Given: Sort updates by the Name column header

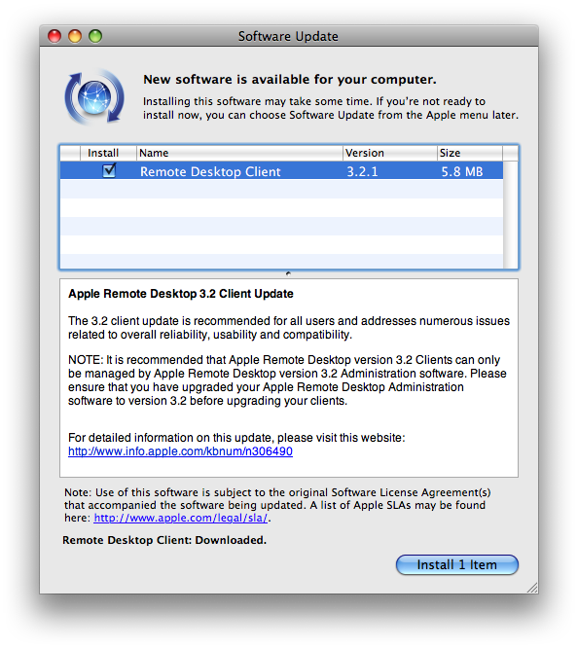Looking at the screenshot, I should (x=239, y=153).
